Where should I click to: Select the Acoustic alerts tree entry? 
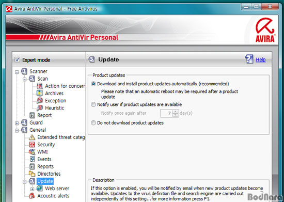coord(53,196)
